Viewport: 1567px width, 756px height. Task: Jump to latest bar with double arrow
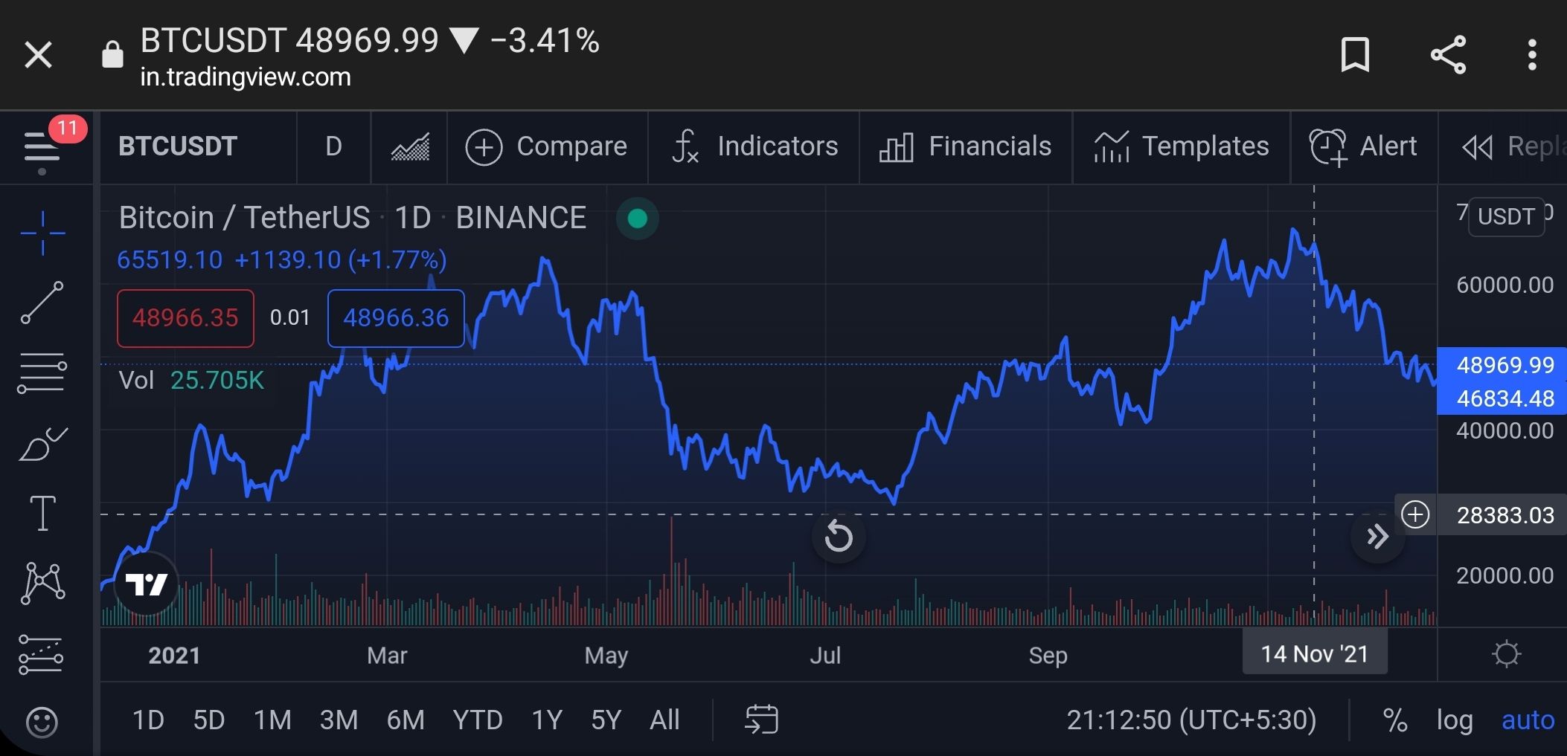[1377, 537]
